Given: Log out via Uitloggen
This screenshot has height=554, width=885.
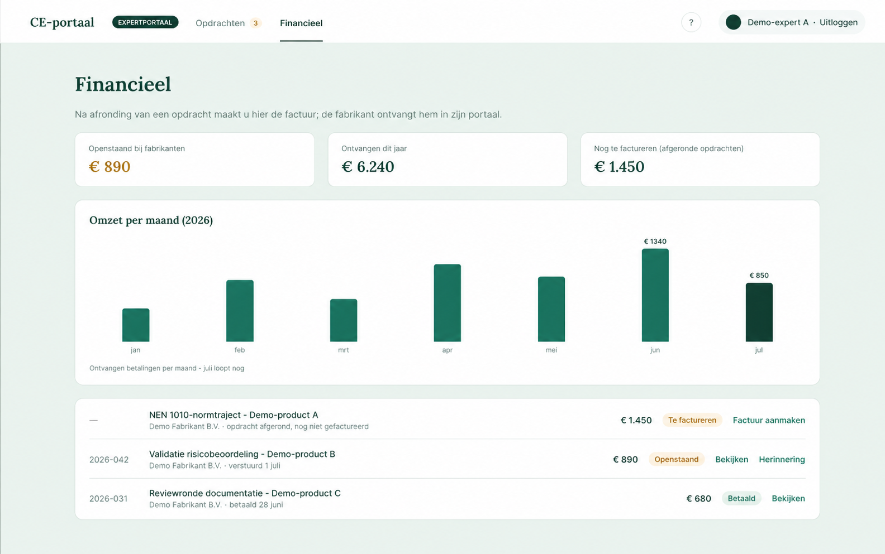Looking at the screenshot, I should 838,22.
